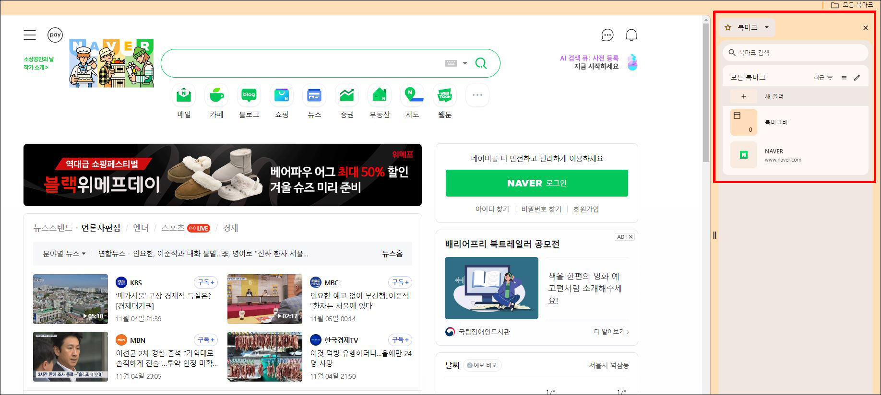The height and width of the screenshot is (395, 881).
Task: Open the 증권 shortcut icon
Action: [347, 95]
